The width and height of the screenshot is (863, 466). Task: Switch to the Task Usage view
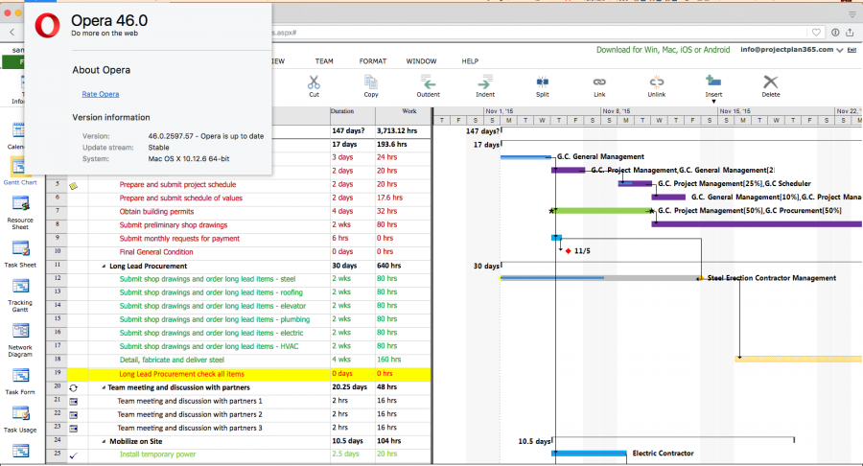point(20,419)
